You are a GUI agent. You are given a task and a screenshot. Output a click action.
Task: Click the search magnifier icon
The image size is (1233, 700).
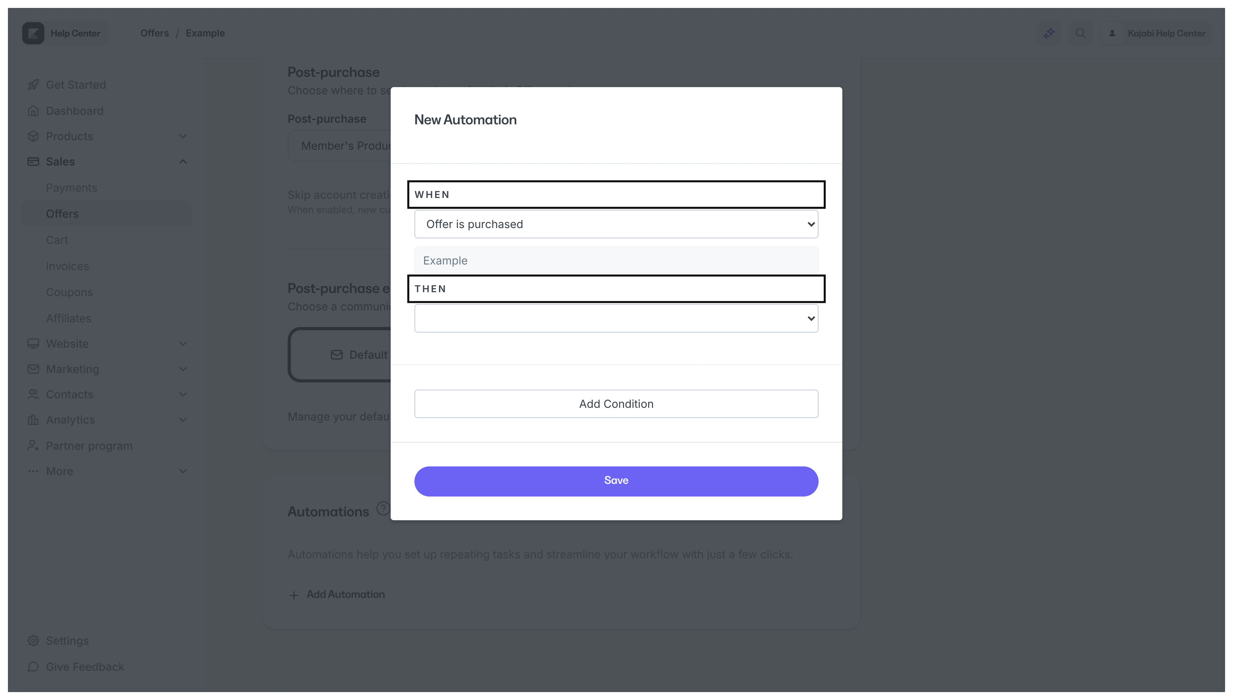click(1080, 33)
